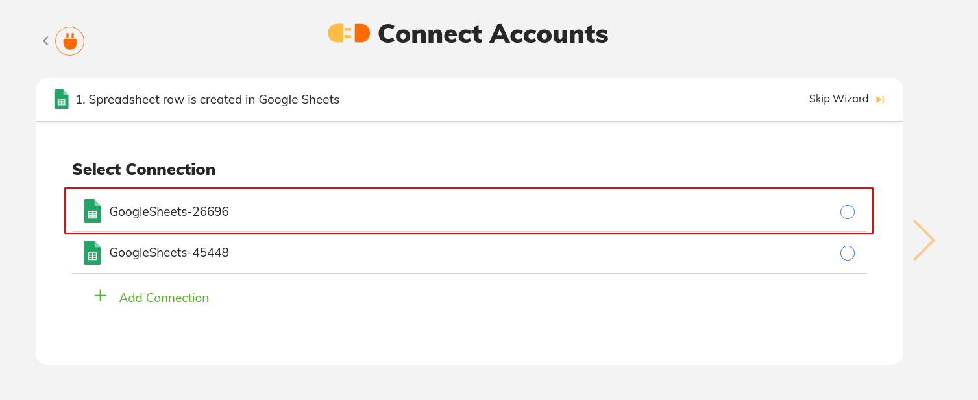Advance with the right arrow chevron
The width and height of the screenshot is (978, 400).
[923, 241]
